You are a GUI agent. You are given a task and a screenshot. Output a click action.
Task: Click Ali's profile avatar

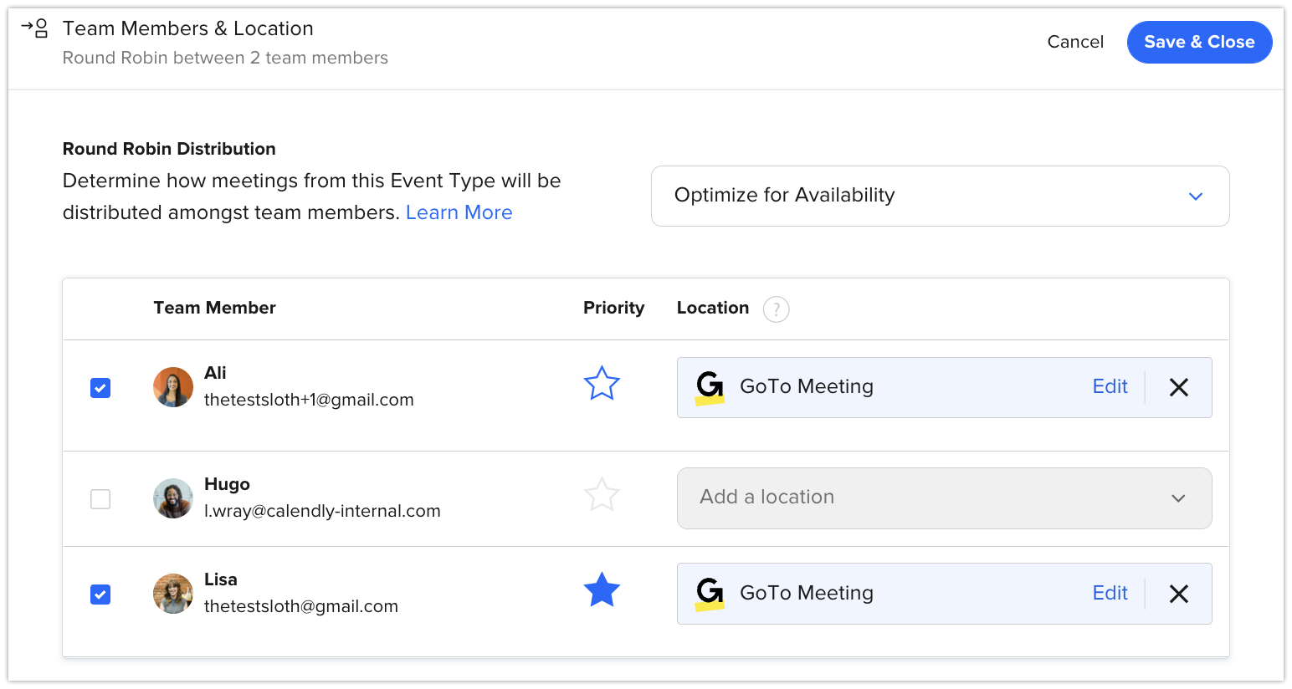tap(173, 387)
